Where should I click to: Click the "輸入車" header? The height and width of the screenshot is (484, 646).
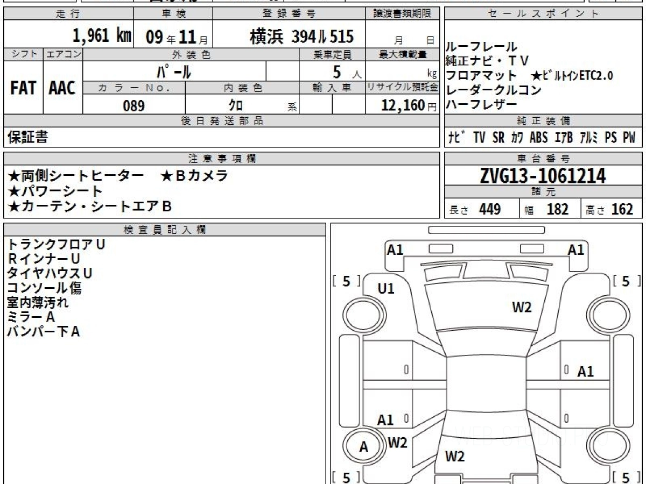tap(332, 88)
